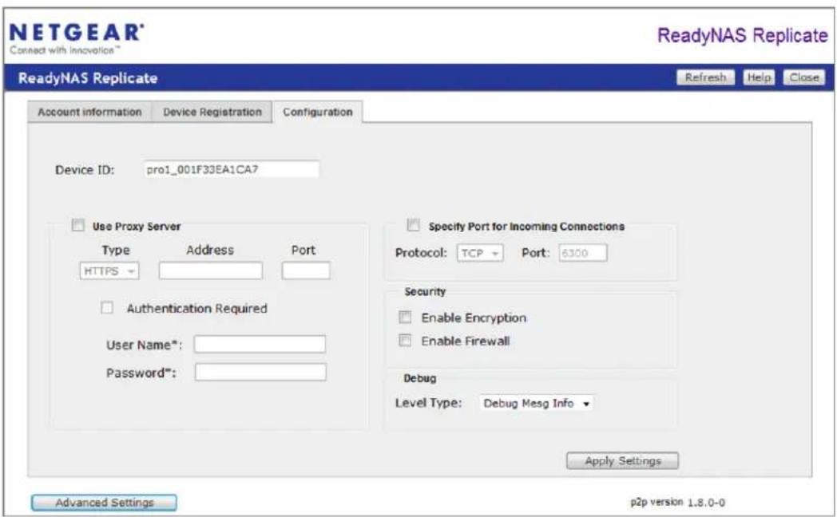This screenshot has width=837, height=517.
Task: Click the purple ReadyNAS Replicate heading
Action: (743, 36)
